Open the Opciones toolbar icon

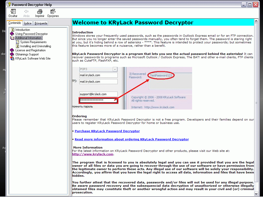(x=53, y=12)
